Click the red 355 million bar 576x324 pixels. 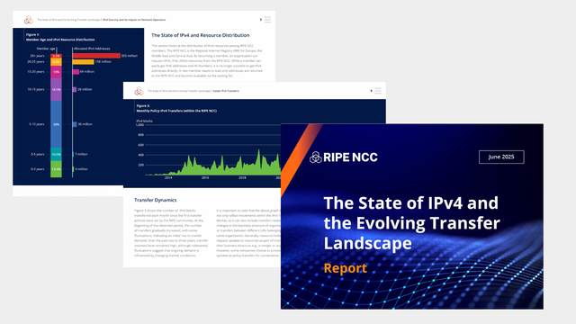tap(96, 56)
